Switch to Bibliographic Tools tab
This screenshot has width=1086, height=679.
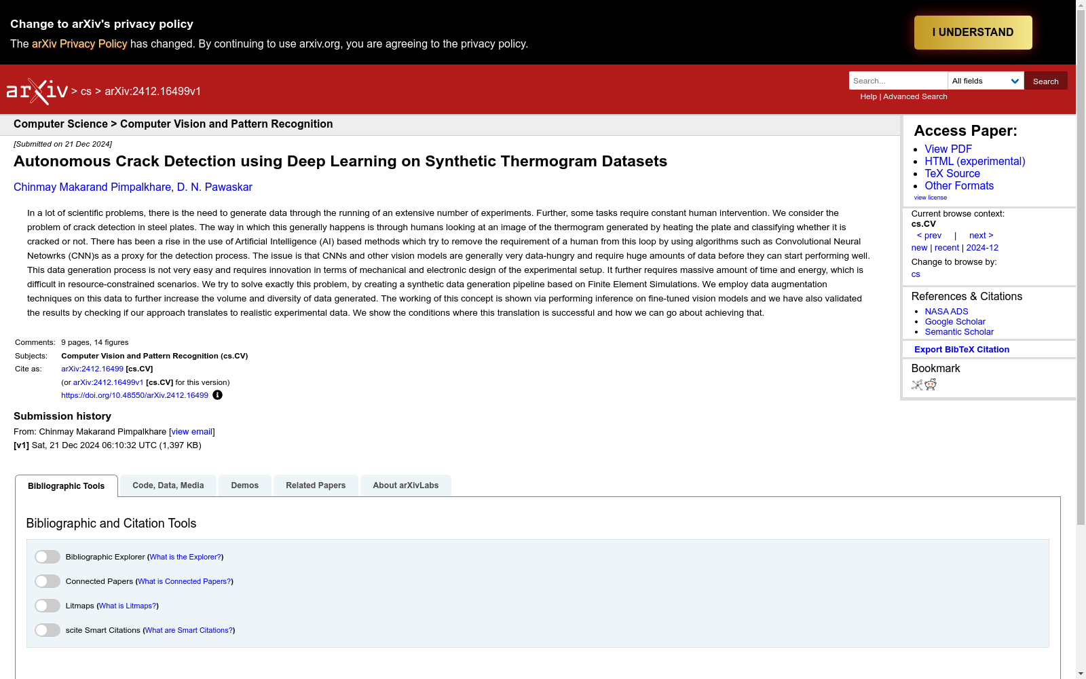67,486
